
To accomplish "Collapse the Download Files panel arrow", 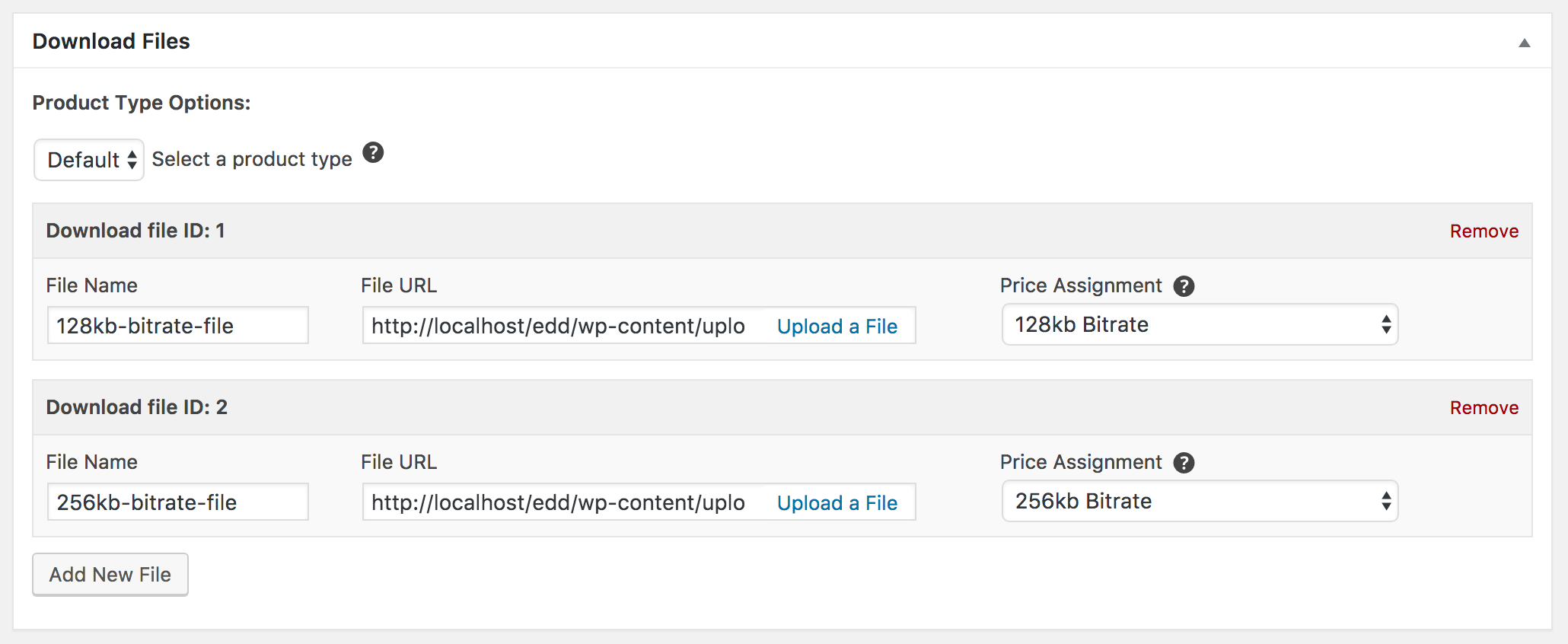I will [x=1524, y=43].
